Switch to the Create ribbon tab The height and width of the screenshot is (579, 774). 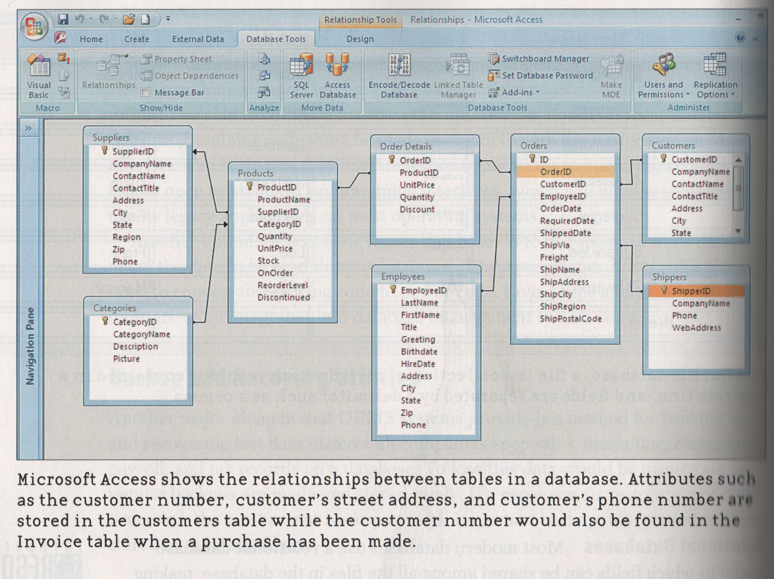(x=136, y=39)
